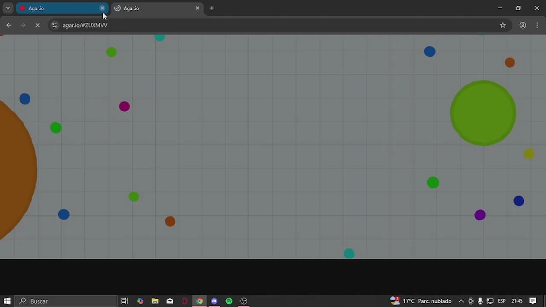
Task: Click the Buscar search box
Action: (x=67, y=301)
